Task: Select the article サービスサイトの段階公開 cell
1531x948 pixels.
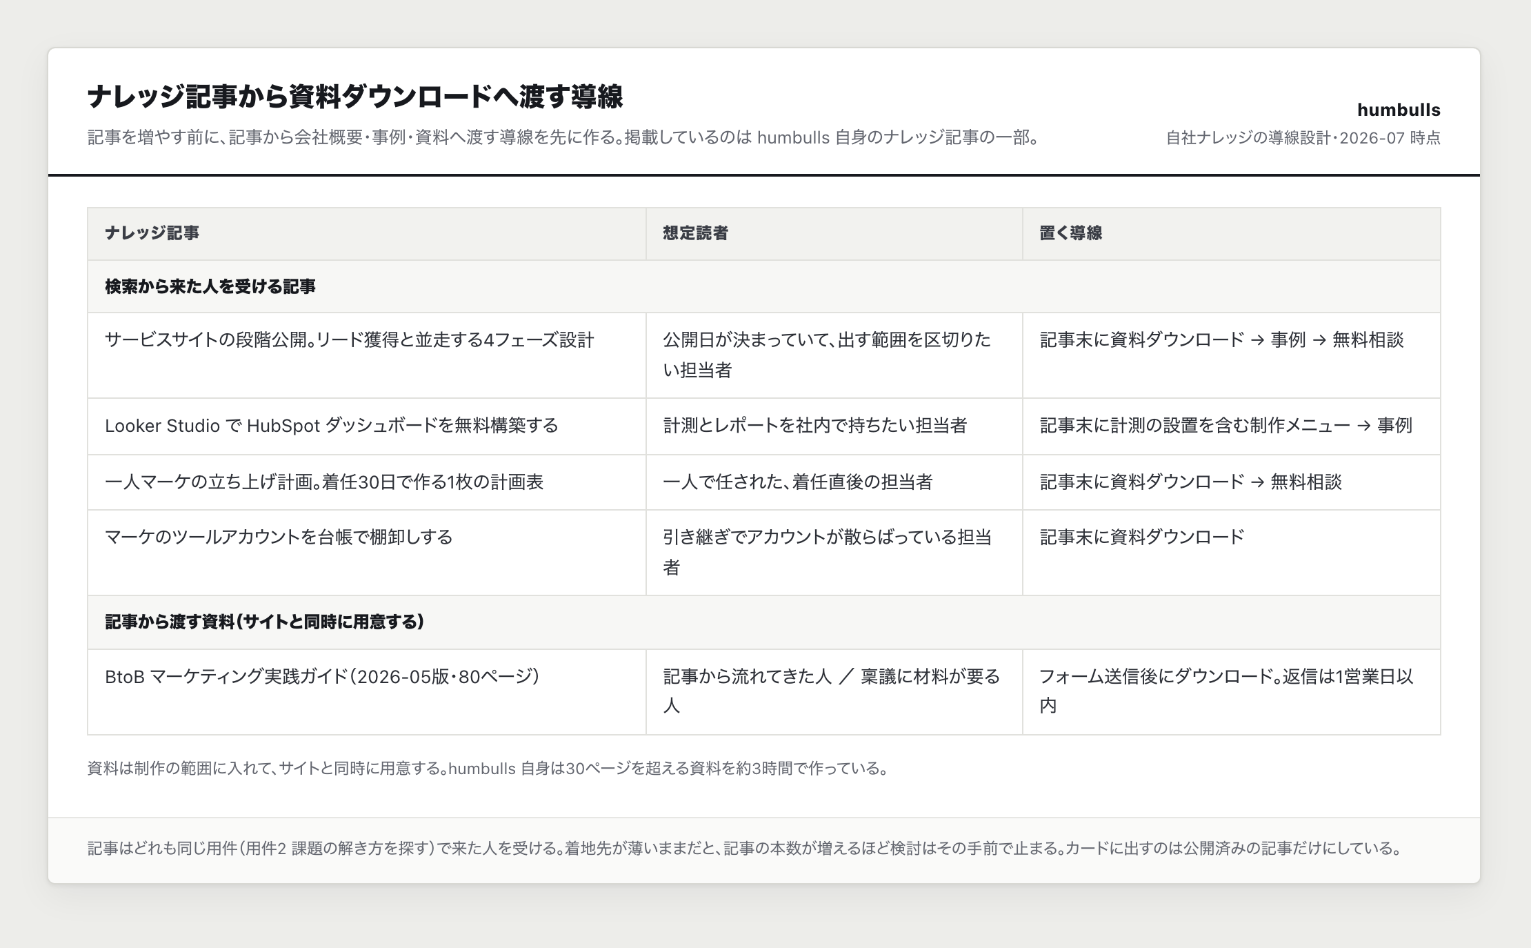Action: coord(366,355)
